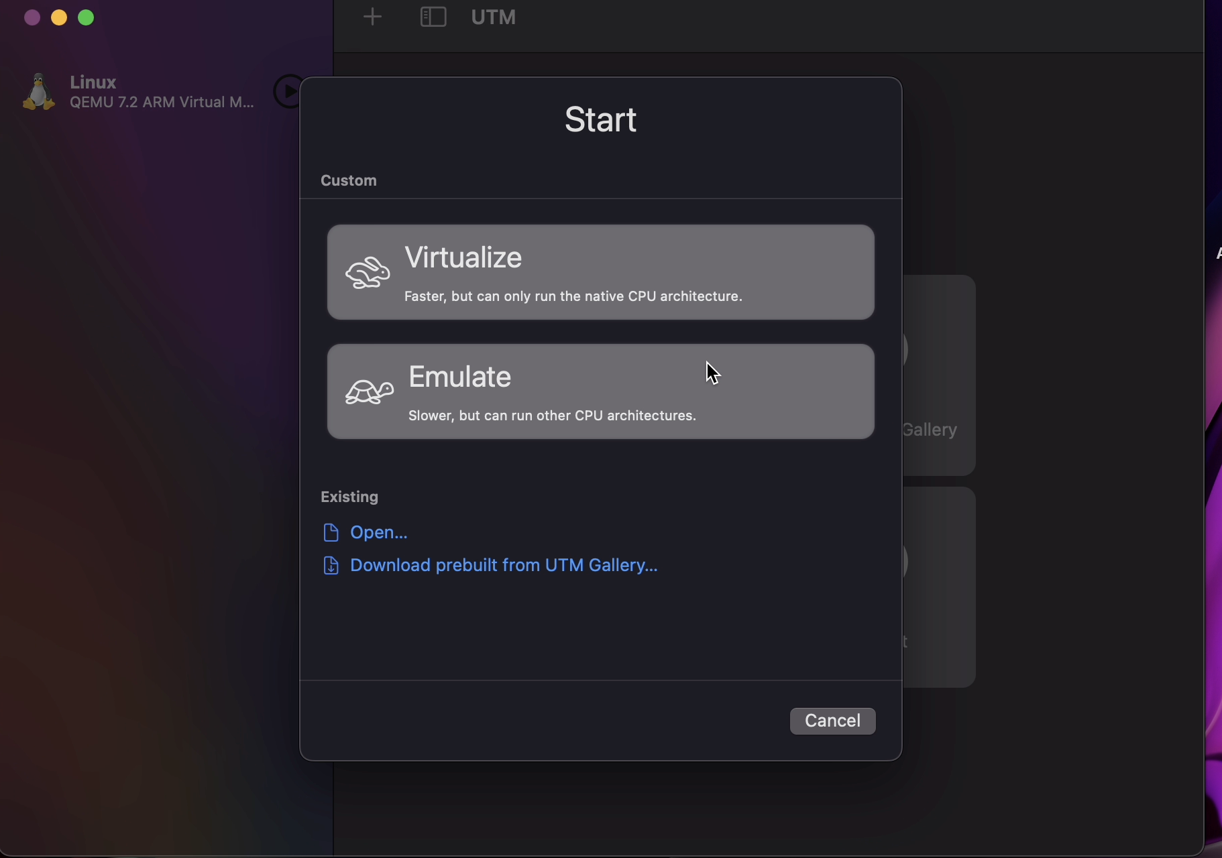1222x858 pixels.
Task: Click the QEMU 7.2 ARM Virtual Machine text
Action: click(162, 103)
